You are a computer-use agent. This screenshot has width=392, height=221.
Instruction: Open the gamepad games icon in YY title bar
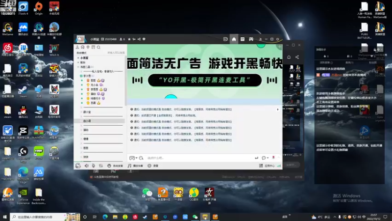point(251,39)
